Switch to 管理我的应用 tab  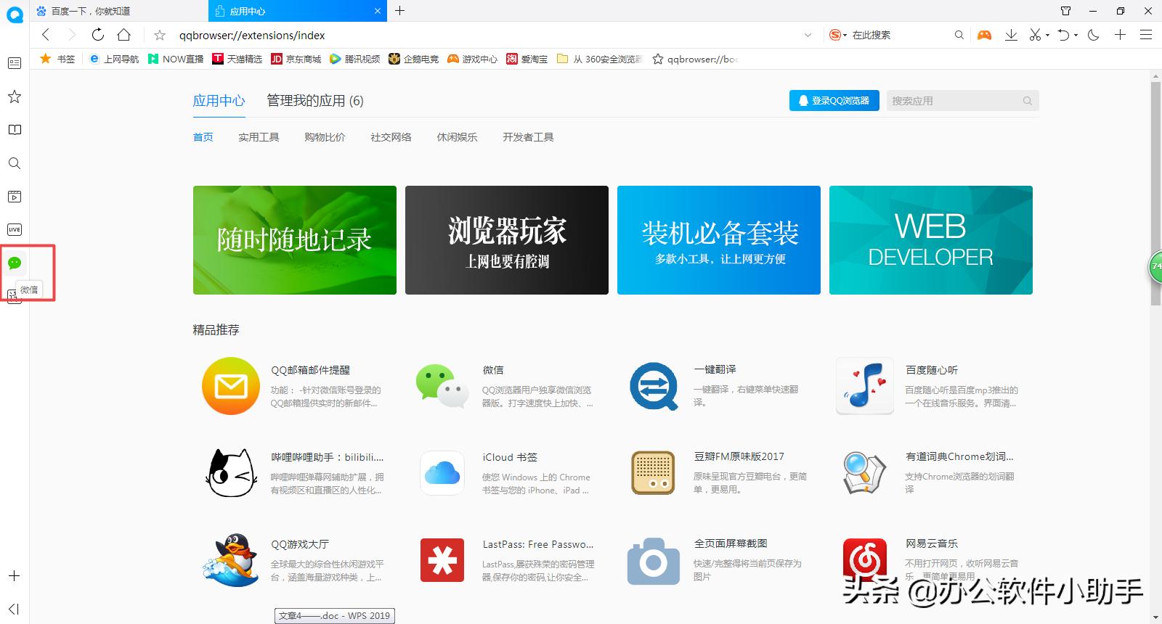315,101
